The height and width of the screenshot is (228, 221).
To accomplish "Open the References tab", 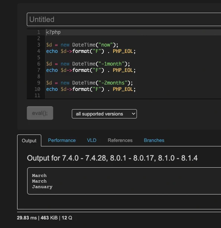I will 120,140.
